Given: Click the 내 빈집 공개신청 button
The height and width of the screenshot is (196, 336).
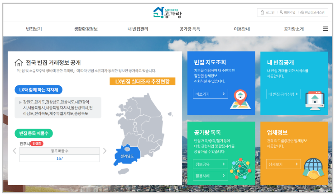Looking at the screenshot, I should 283,94.
